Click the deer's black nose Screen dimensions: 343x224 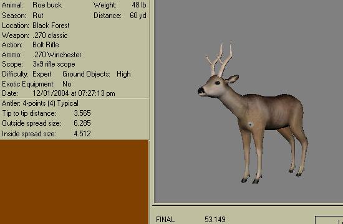(201, 90)
